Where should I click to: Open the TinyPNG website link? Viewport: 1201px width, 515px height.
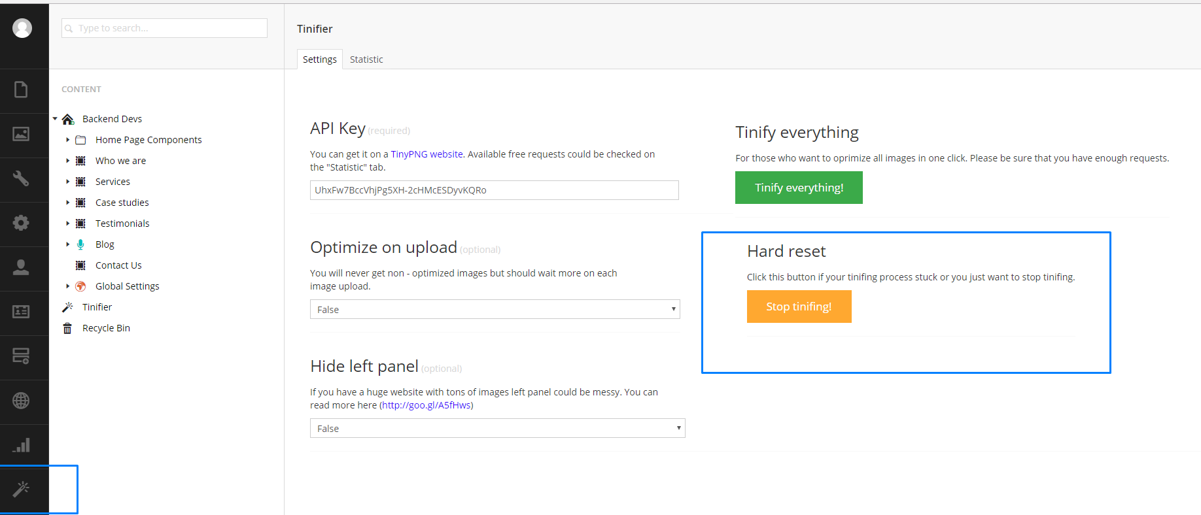427,154
